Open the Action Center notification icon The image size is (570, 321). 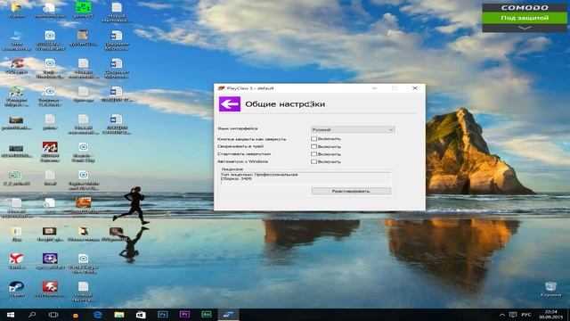click(x=513, y=315)
